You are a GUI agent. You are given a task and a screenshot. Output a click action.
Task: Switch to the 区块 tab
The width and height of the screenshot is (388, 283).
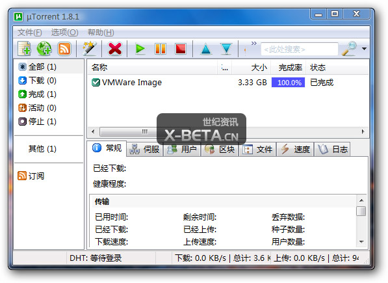220,150
